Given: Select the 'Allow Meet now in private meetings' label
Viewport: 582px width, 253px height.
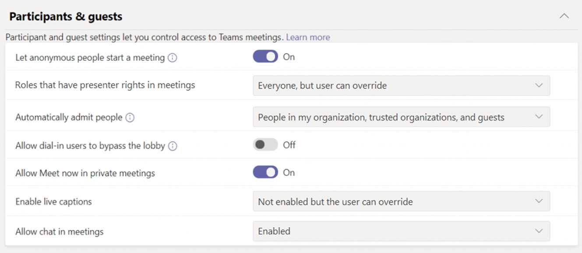Looking at the screenshot, I should 85,173.
